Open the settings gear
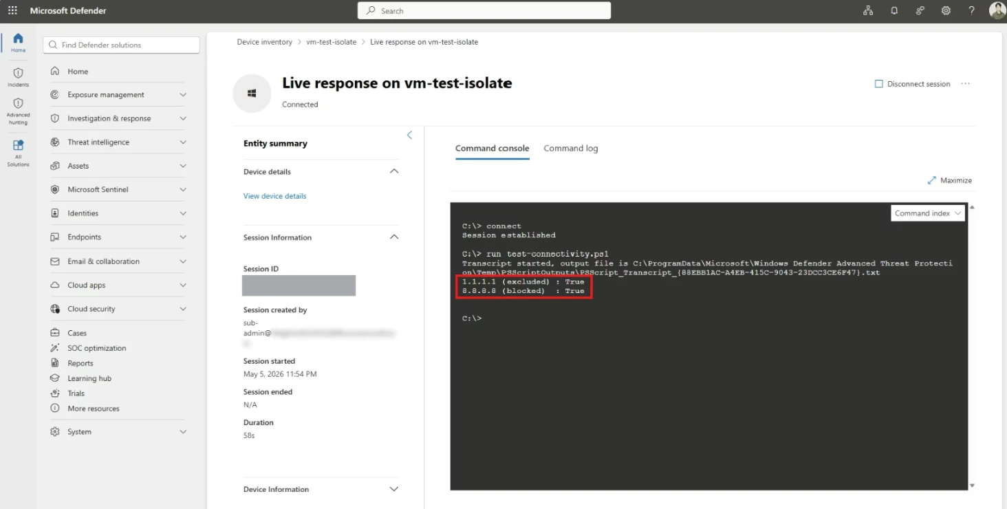This screenshot has width=1007, height=509. [x=946, y=10]
